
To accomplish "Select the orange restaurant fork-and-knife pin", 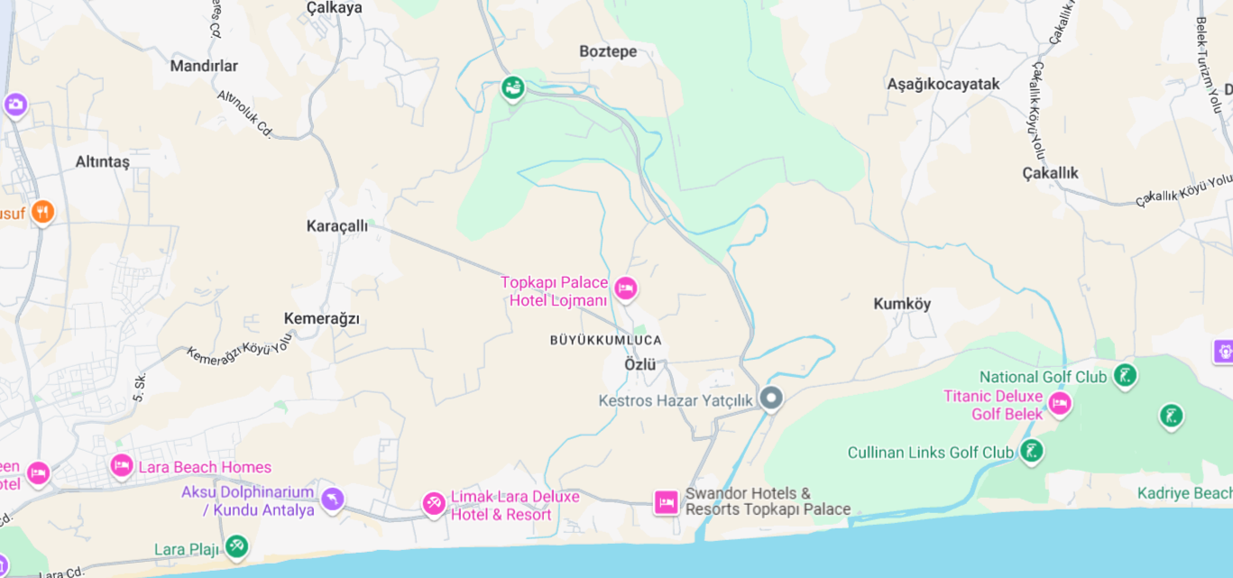I will (42, 213).
